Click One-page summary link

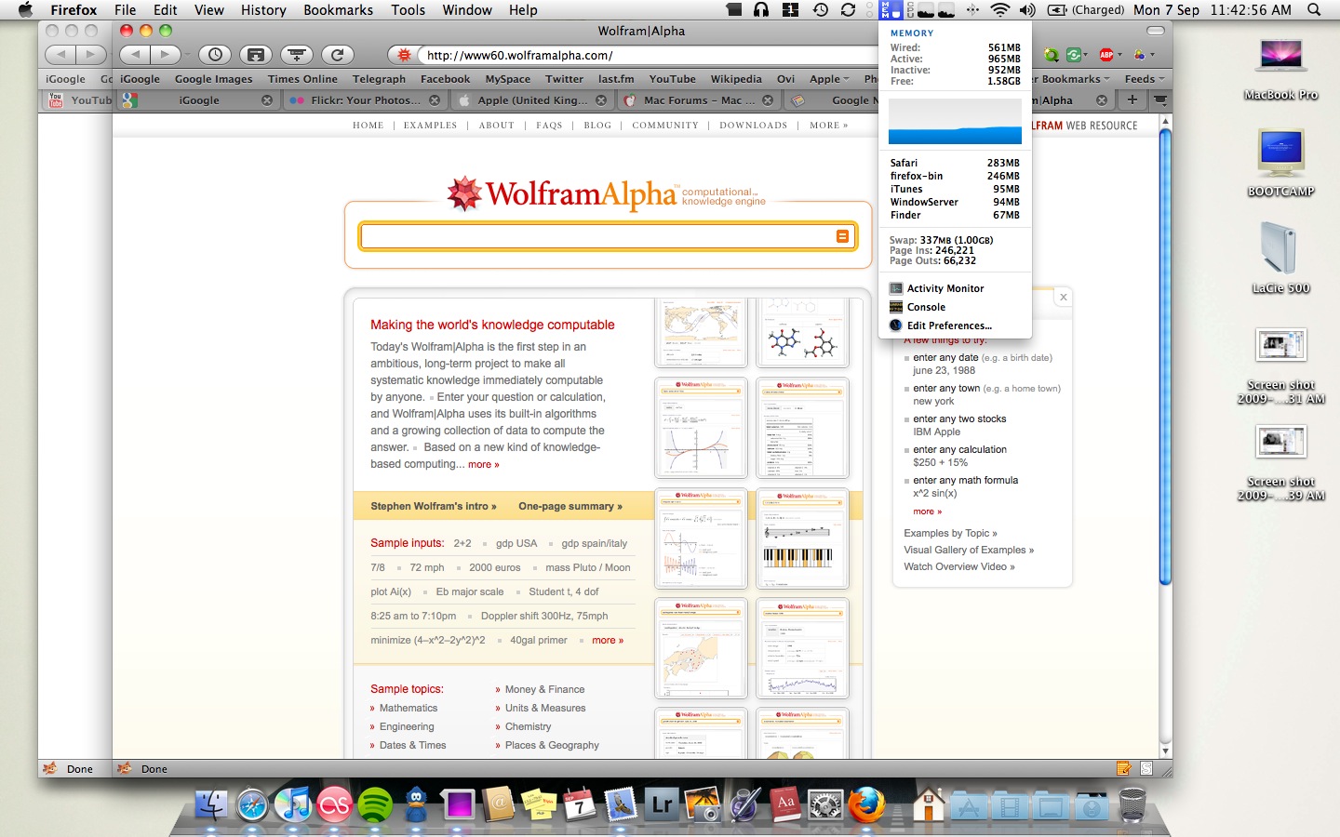click(570, 506)
